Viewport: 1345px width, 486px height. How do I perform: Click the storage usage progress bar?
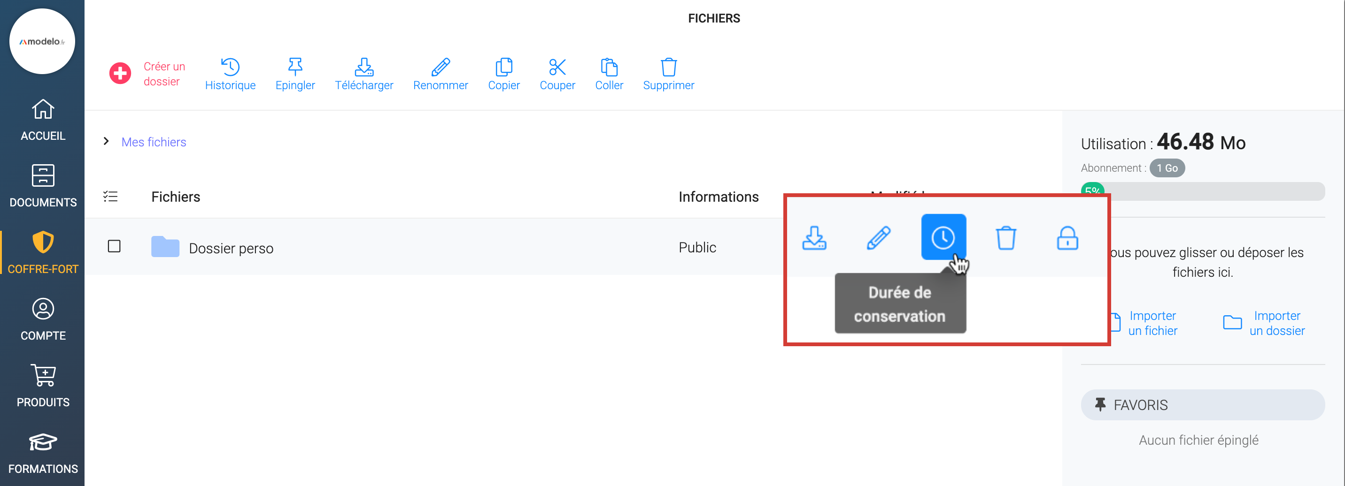coord(1202,191)
